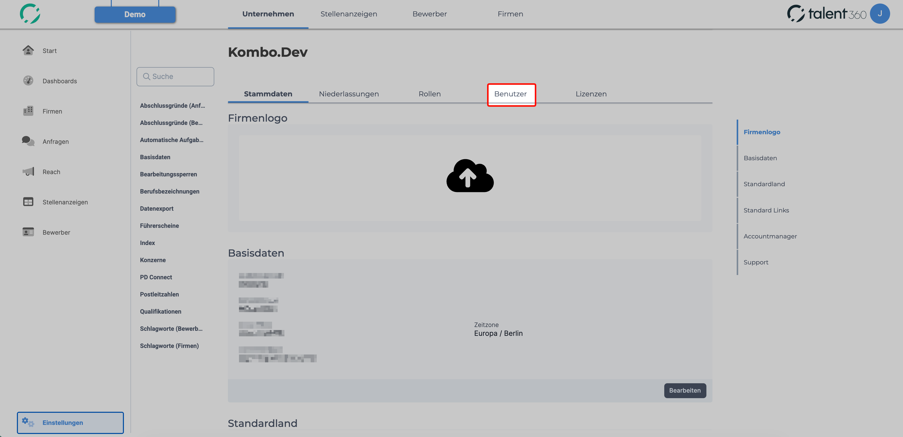This screenshot has width=903, height=437.
Task: Jump to Standard Links section
Action: point(766,210)
